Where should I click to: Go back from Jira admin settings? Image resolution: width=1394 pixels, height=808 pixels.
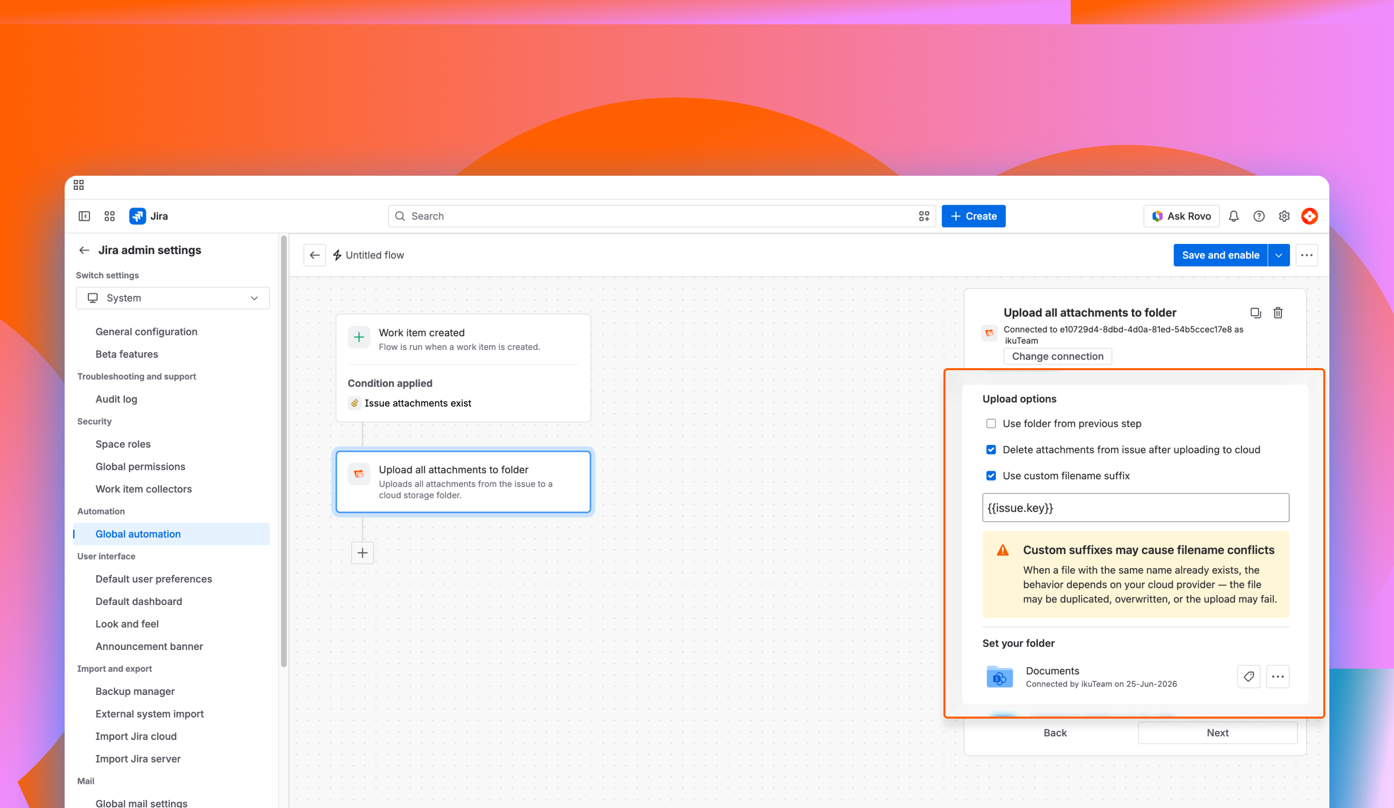click(x=84, y=250)
